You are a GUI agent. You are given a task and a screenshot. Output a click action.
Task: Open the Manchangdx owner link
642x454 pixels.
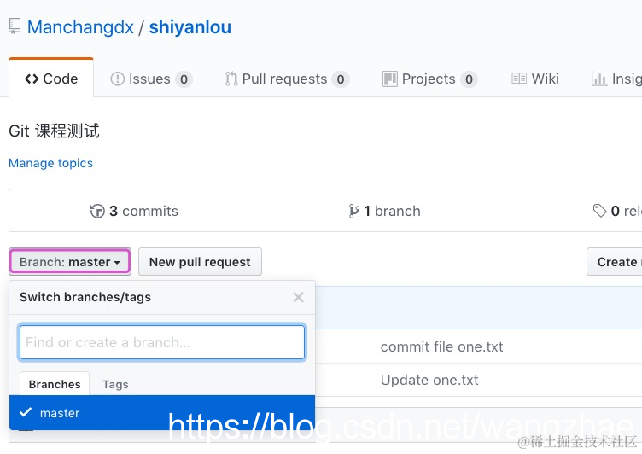(80, 27)
